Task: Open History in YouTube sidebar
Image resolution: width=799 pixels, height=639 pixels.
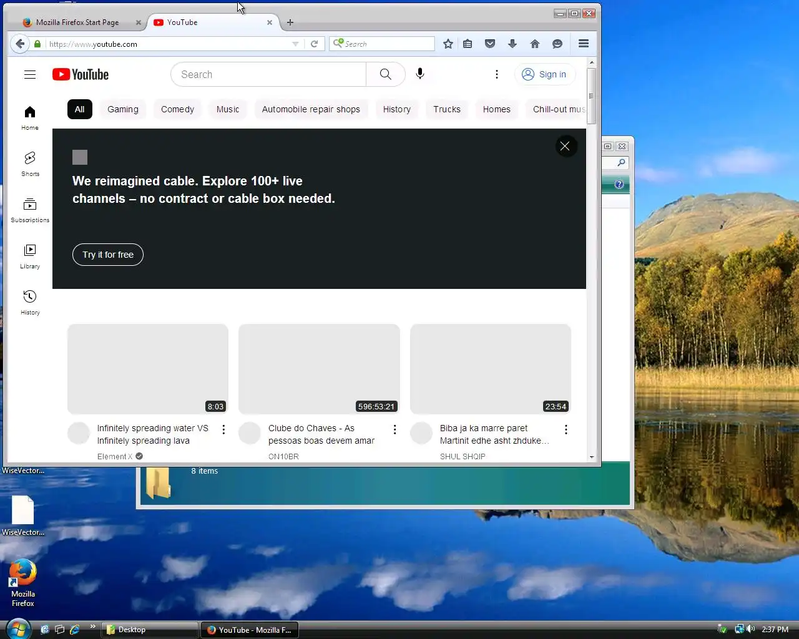Action: point(30,302)
